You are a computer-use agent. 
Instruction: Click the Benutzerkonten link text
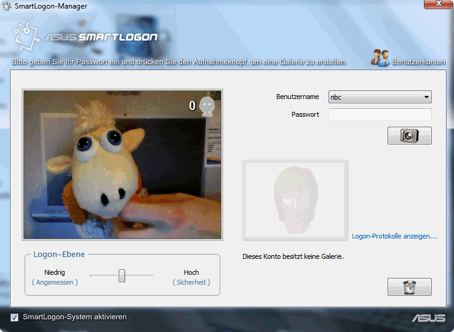pyautogui.click(x=419, y=61)
